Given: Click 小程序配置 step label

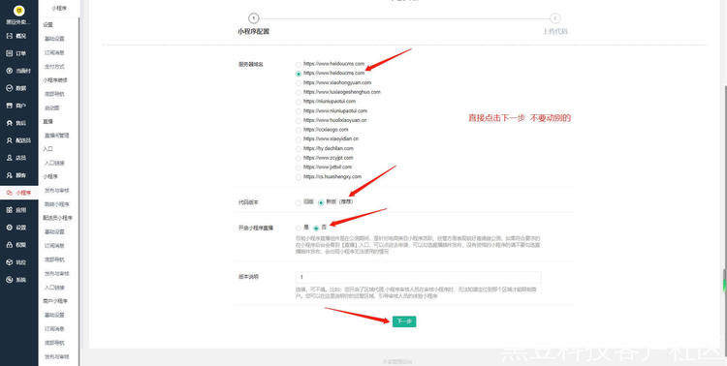Looking at the screenshot, I should click(x=254, y=32).
